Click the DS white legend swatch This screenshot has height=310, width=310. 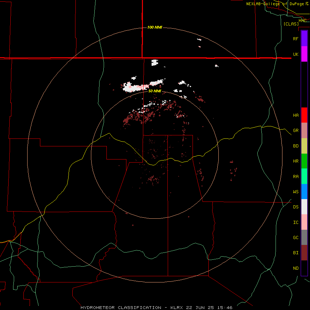coord(304,207)
